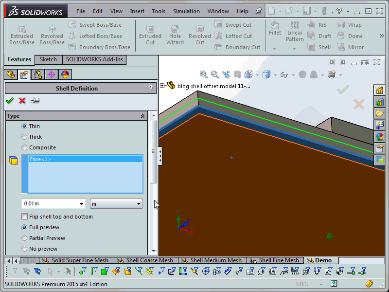Select the Thick shell type option

coord(25,137)
